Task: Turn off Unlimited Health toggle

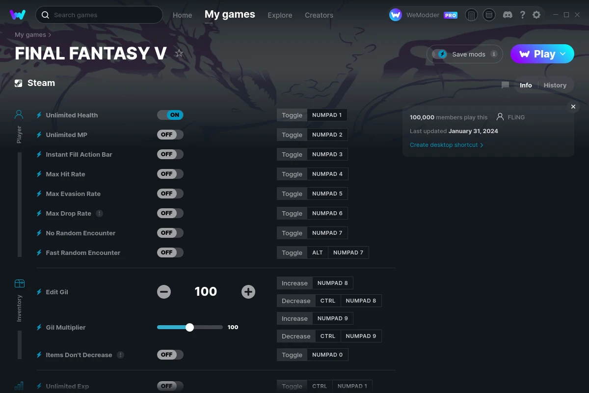Action: (170, 115)
